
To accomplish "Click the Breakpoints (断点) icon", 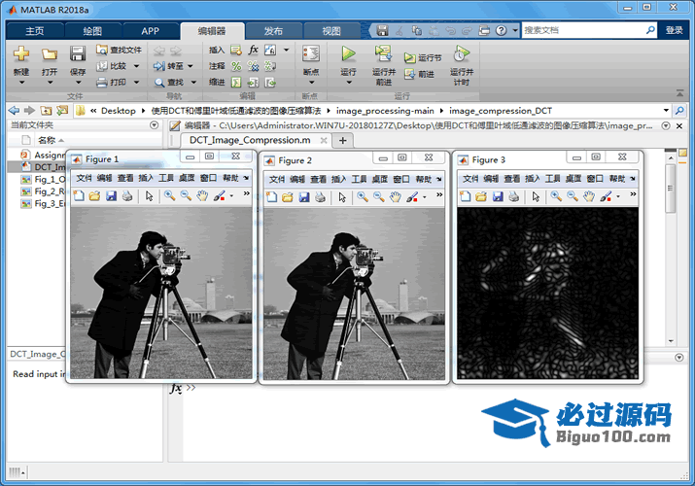I will [310, 54].
